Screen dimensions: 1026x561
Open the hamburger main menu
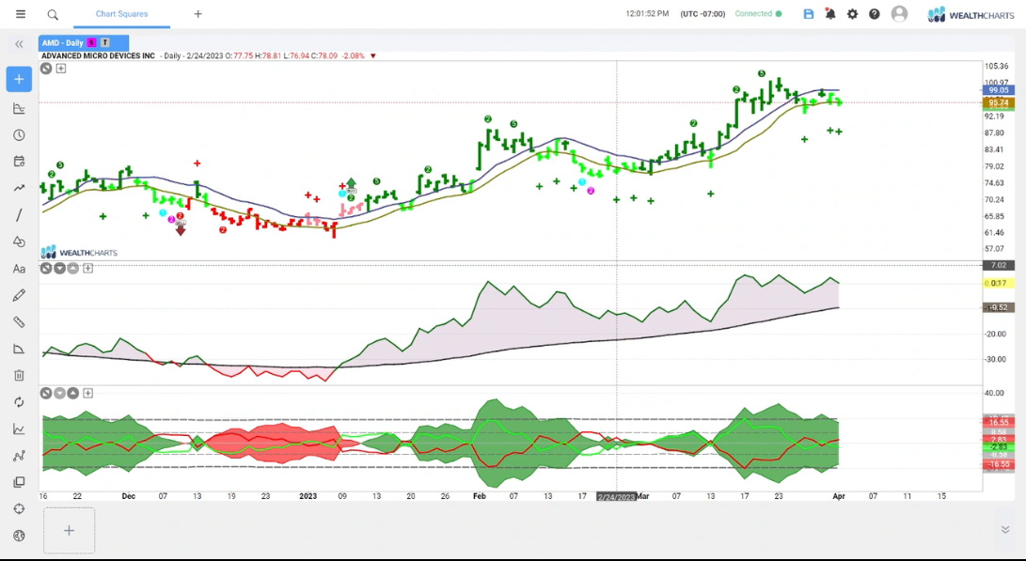tap(21, 14)
